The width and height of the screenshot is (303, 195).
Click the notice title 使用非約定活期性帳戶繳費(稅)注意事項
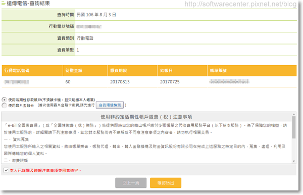coord(146,117)
